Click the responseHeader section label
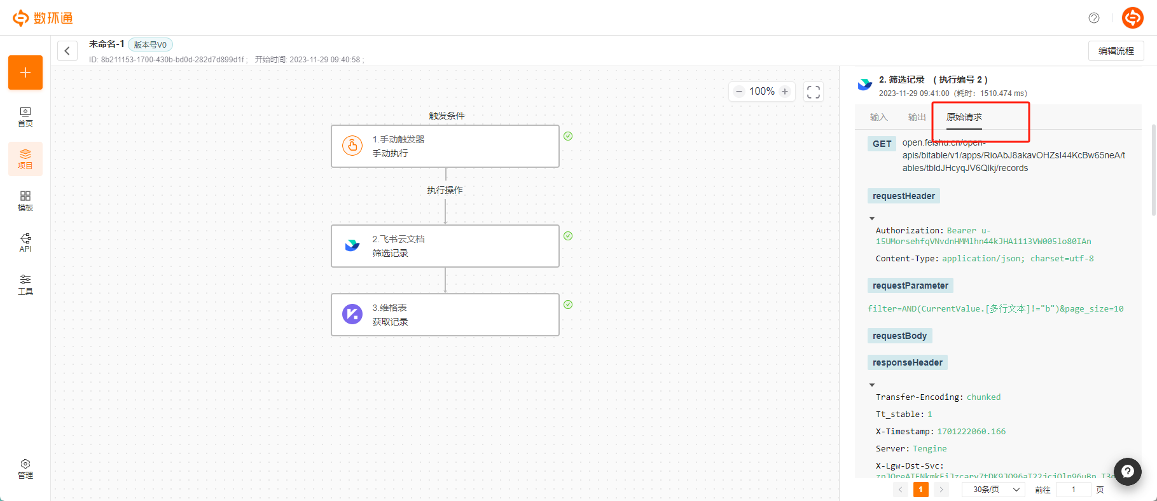This screenshot has height=501, width=1157. point(908,362)
